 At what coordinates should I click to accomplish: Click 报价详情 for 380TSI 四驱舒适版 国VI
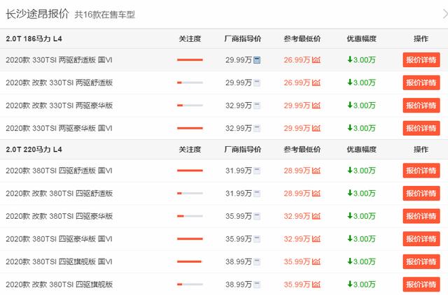point(421,171)
